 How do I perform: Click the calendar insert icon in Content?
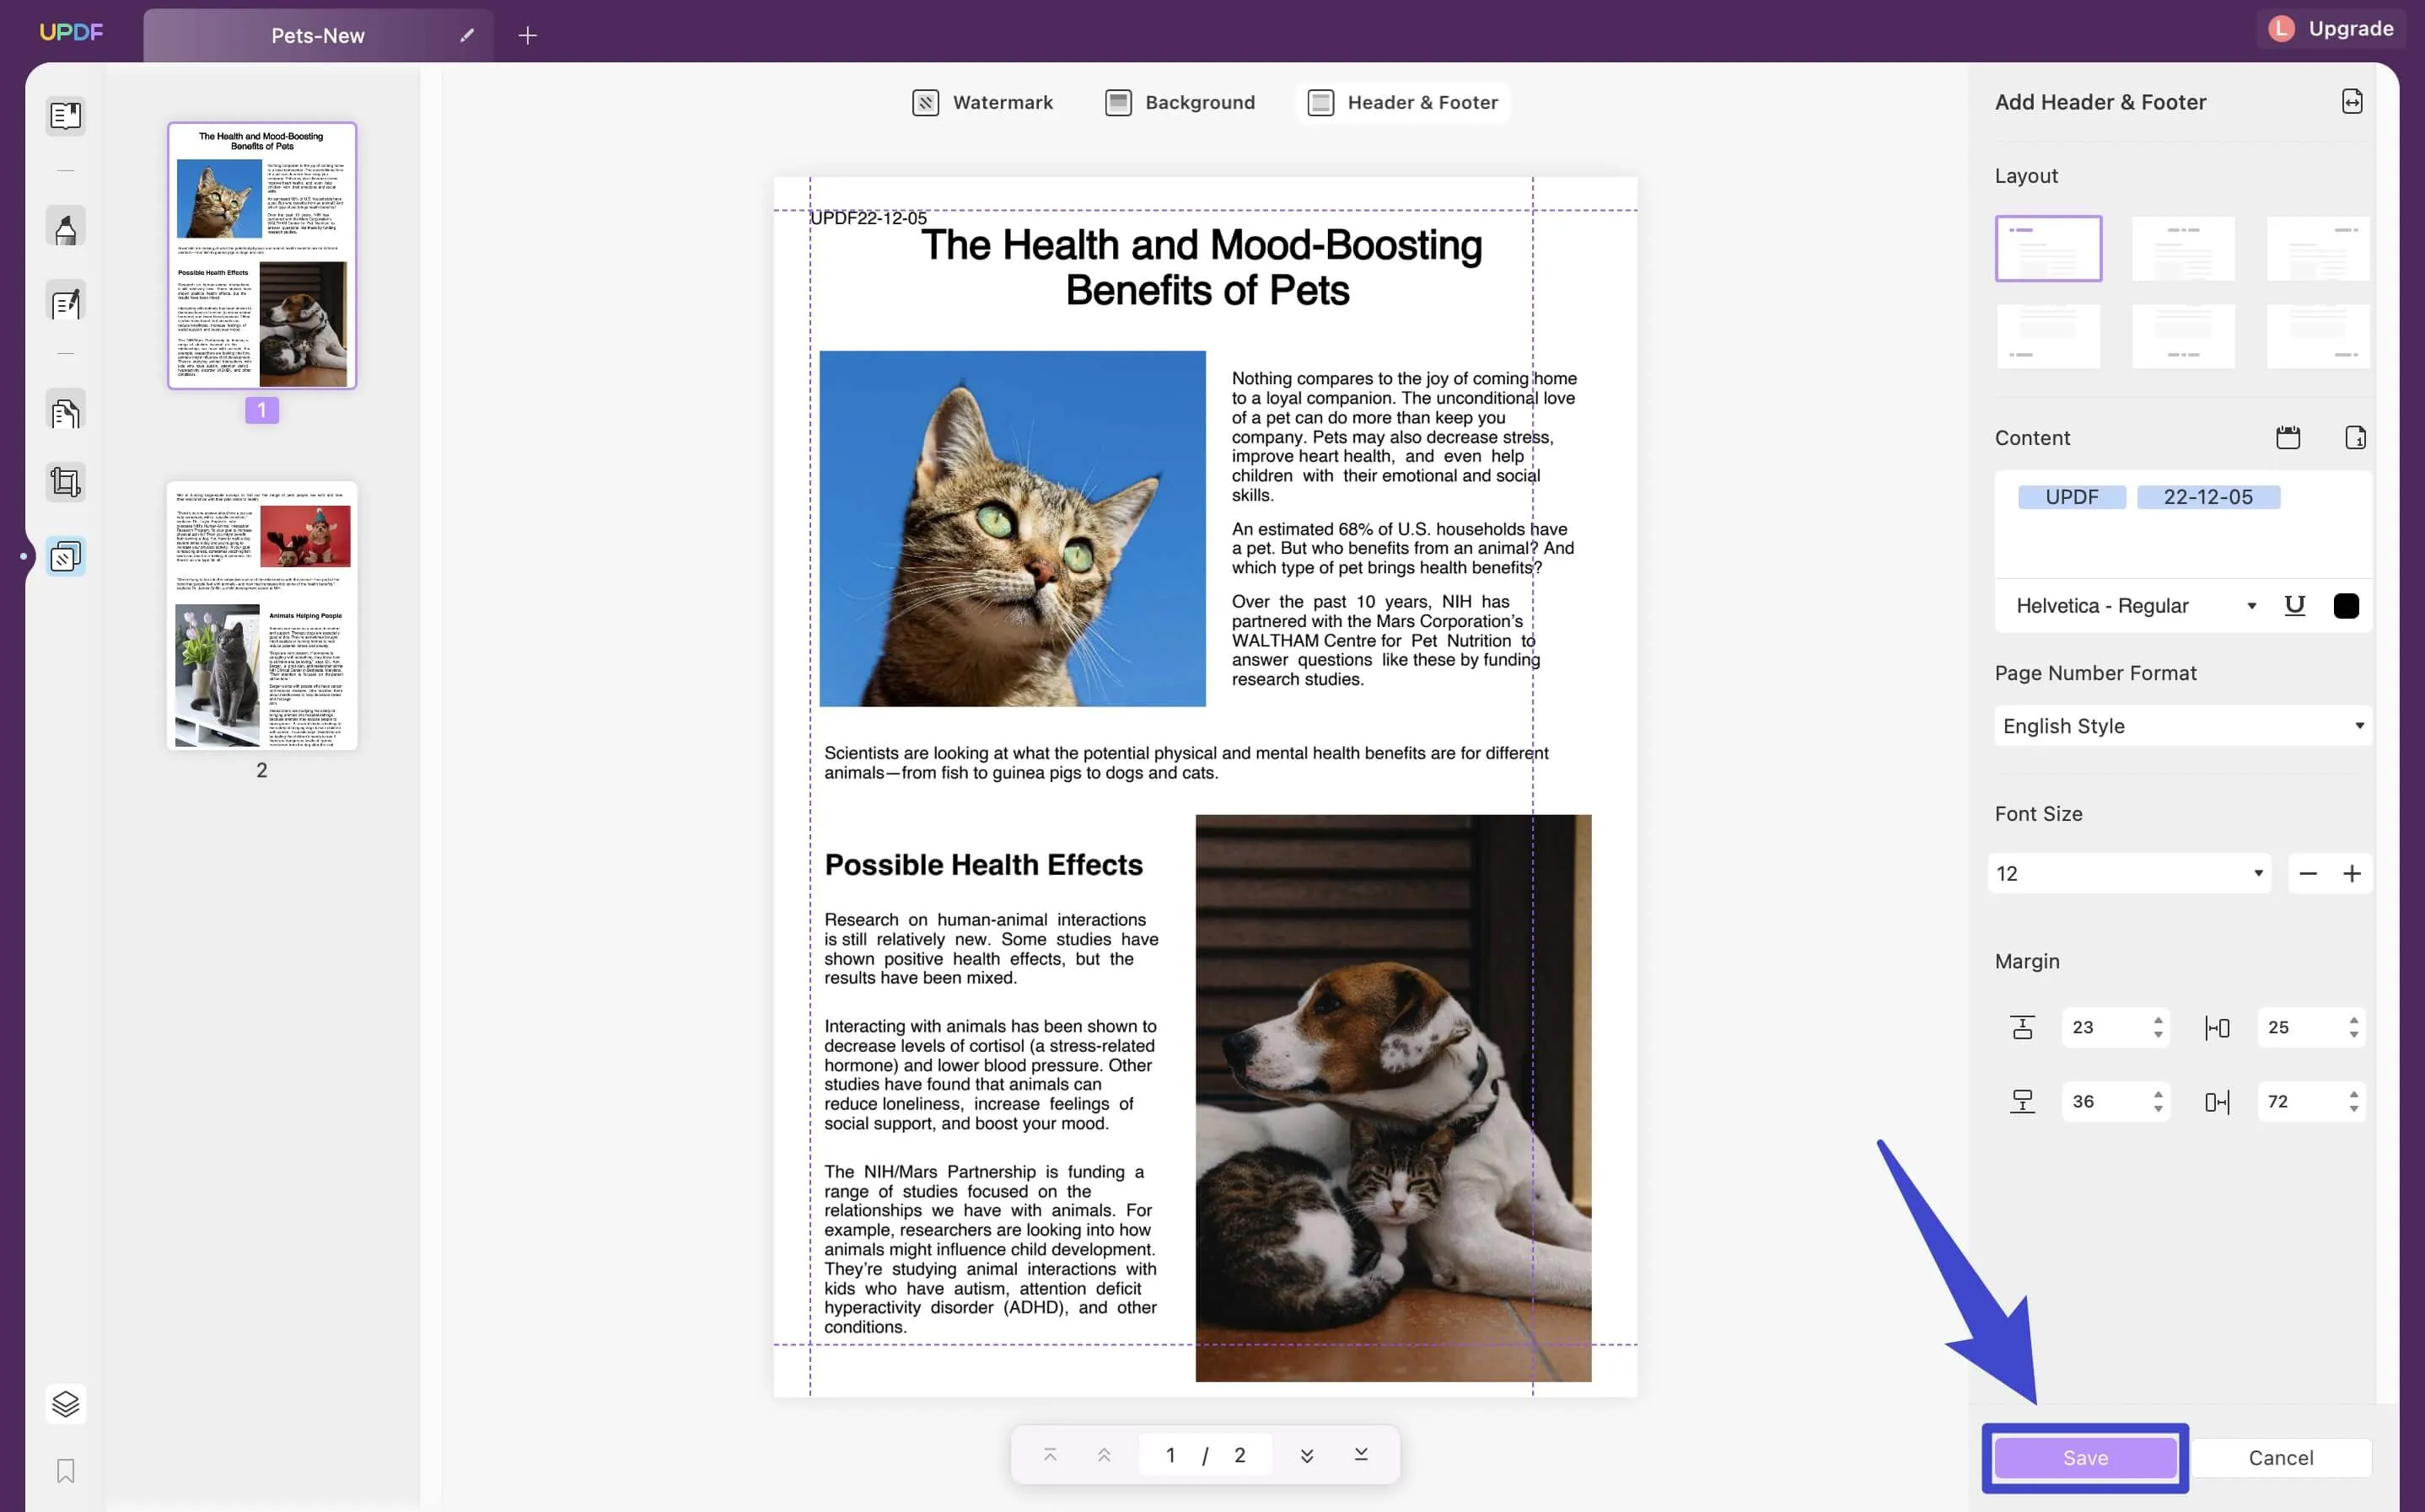[2288, 437]
